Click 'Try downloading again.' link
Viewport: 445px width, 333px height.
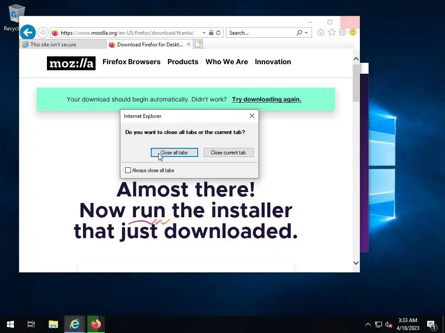266,99
